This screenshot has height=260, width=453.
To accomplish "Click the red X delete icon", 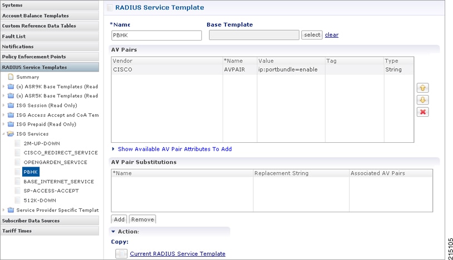I will pyautogui.click(x=422, y=112).
